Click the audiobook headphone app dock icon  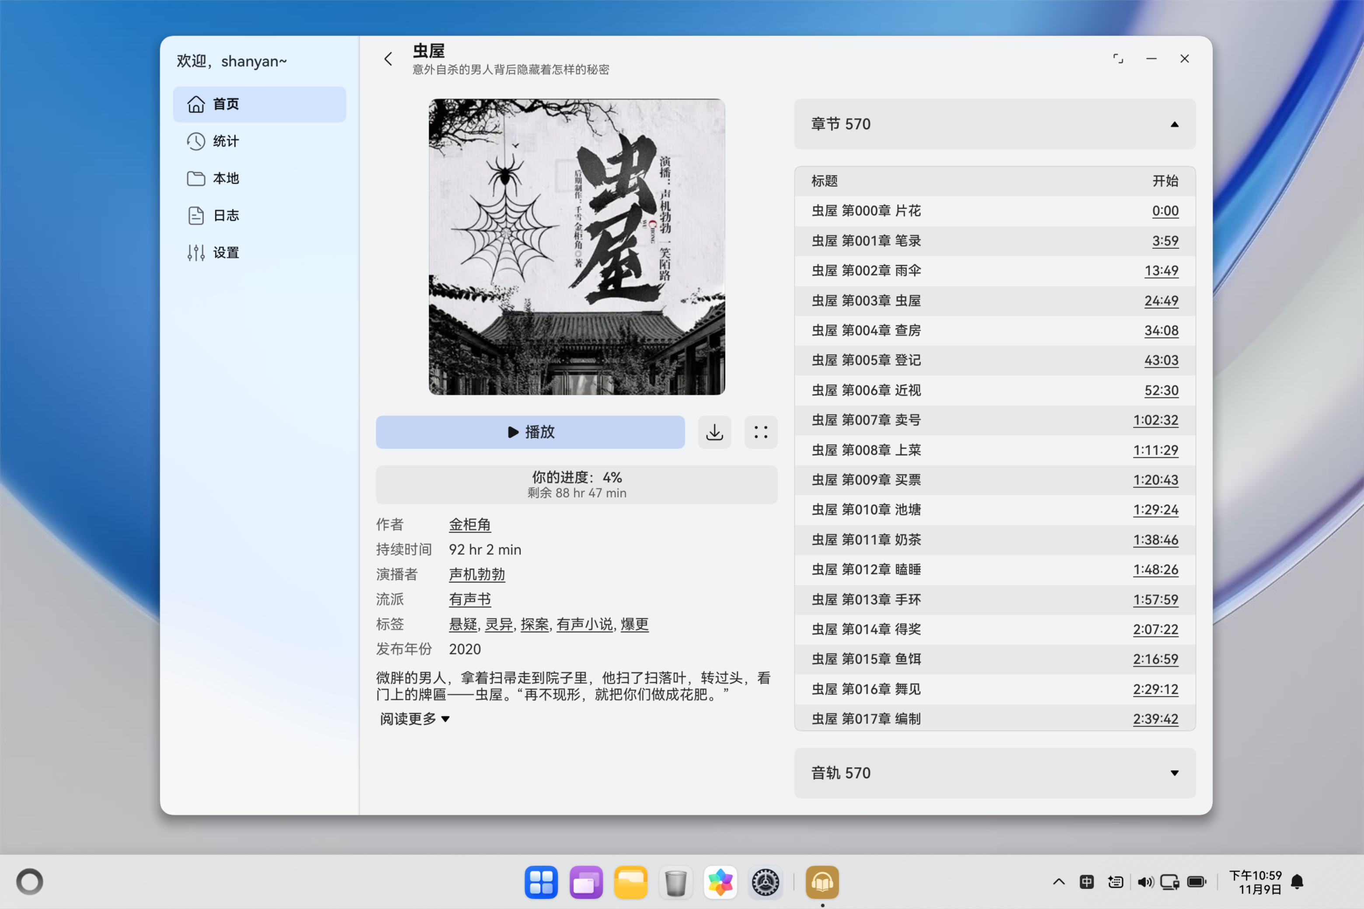822,882
